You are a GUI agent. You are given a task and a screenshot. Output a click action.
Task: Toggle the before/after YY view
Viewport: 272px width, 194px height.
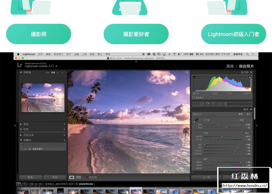78,177
